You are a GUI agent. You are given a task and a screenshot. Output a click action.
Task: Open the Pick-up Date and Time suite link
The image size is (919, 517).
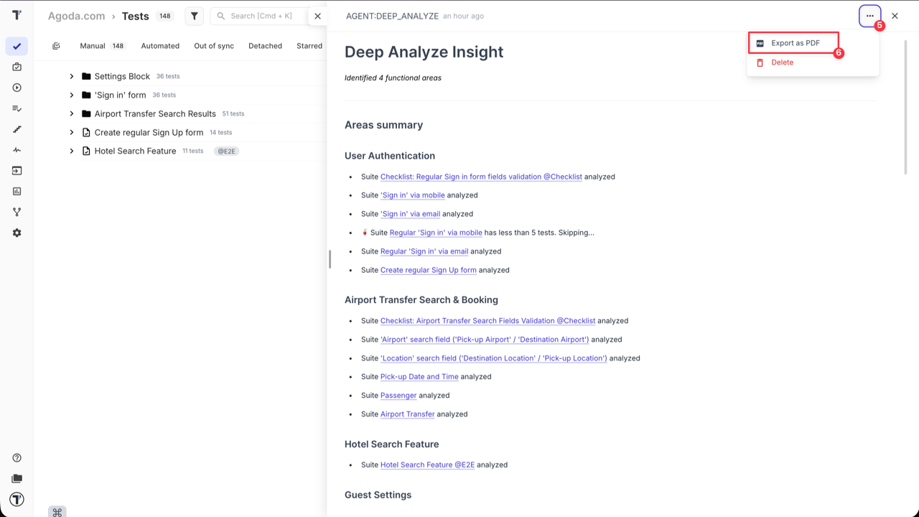(419, 376)
